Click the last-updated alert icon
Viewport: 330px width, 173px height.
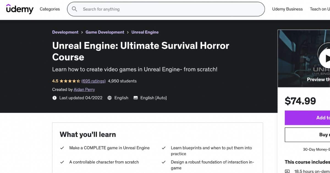(54, 98)
